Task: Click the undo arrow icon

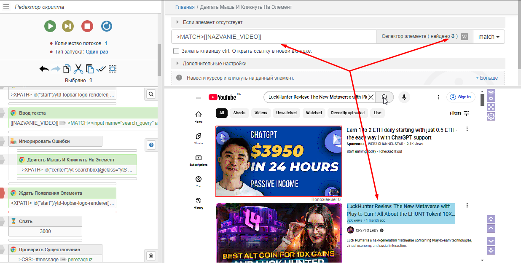Action: (44, 69)
